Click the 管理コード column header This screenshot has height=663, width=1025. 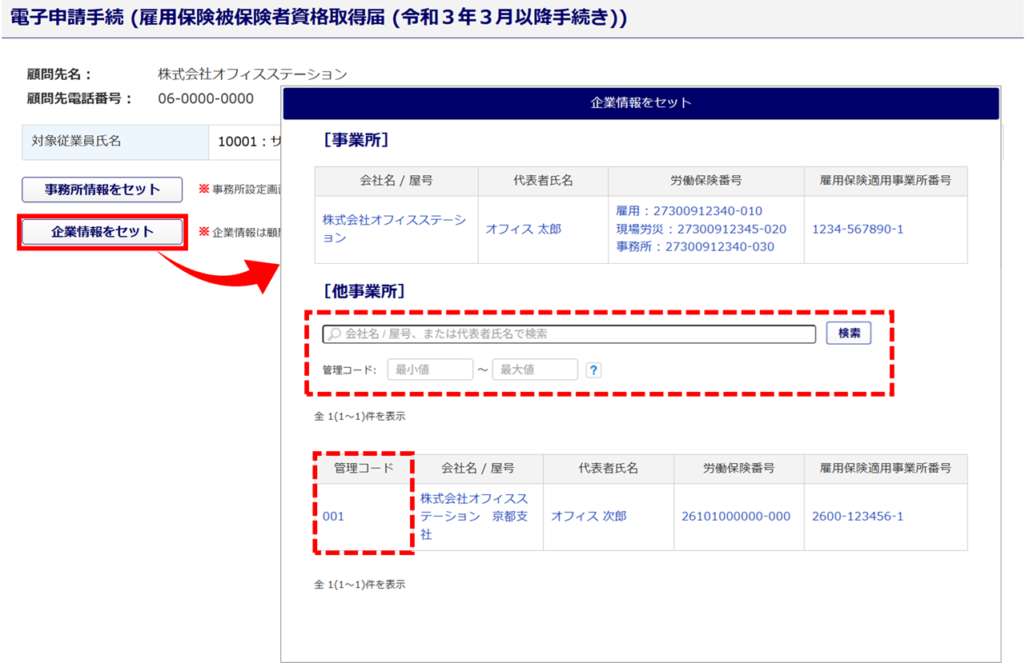364,469
